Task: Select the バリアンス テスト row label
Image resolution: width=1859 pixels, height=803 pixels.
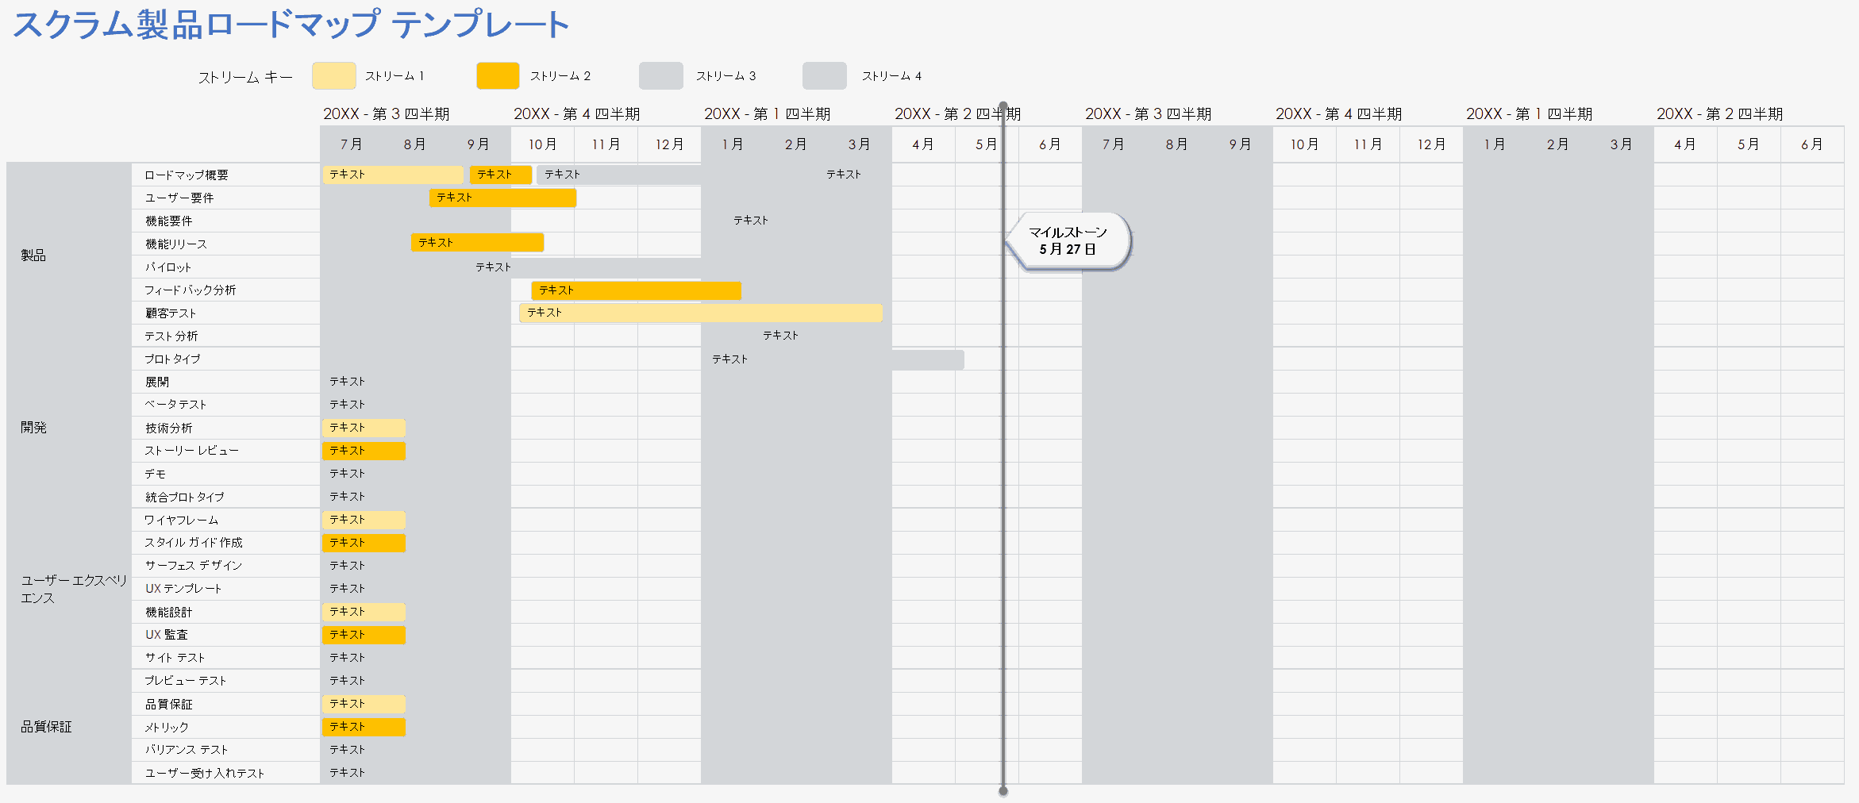Action: pyautogui.click(x=187, y=750)
